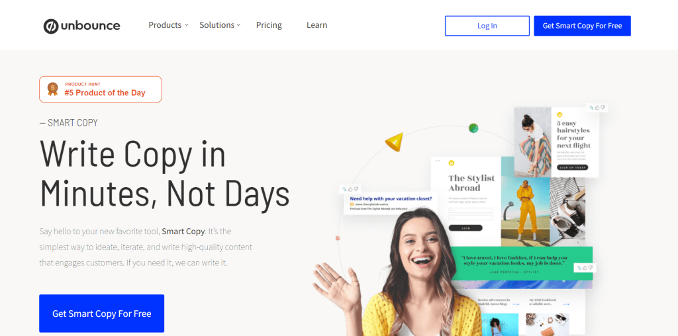Click thumbs-up icon above the hairstyles card

[597, 108]
